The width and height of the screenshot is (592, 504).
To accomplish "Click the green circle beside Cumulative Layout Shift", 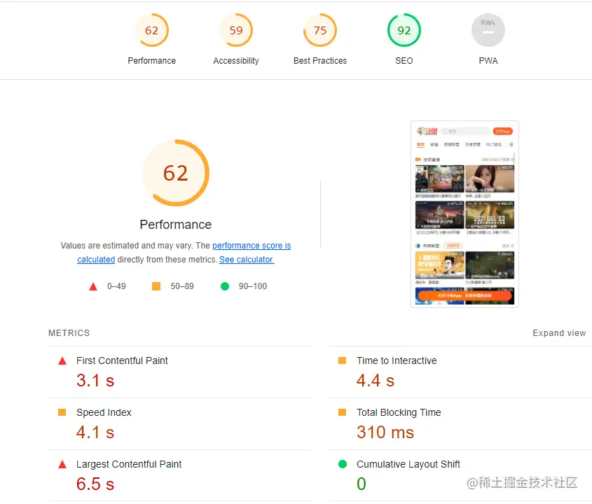I will tap(343, 464).
